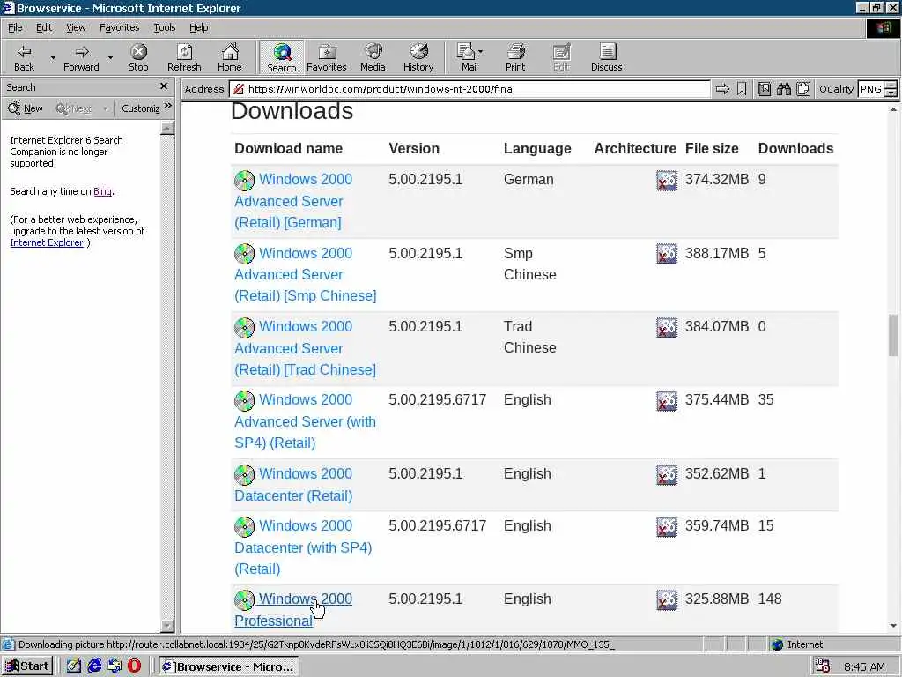Open the Windows 2000 Datacenter (Retail) download
Viewport: 902px width, 677px height.
pyautogui.click(x=293, y=485)
